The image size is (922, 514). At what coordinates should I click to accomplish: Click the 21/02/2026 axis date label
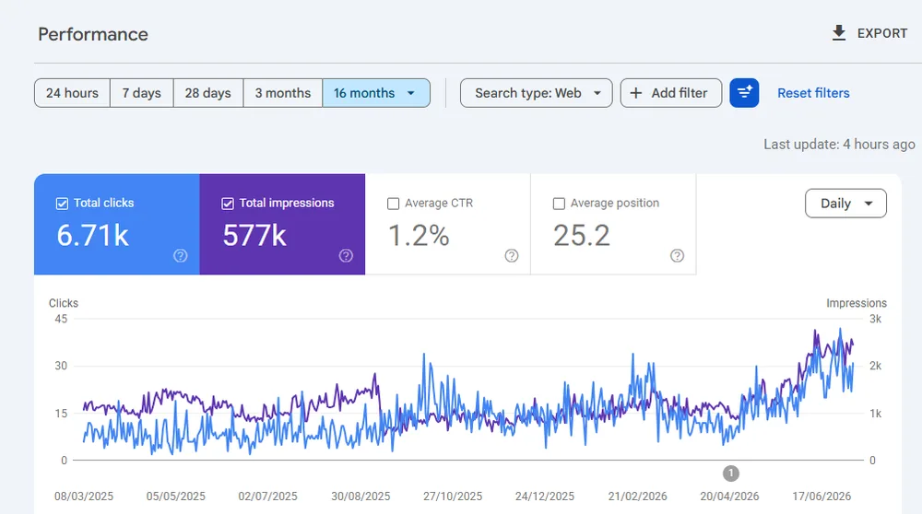637,496
